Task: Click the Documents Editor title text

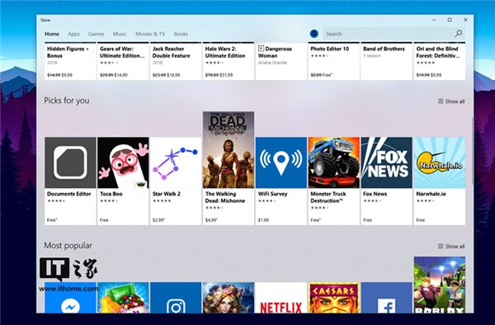Action: coord(68,194)
